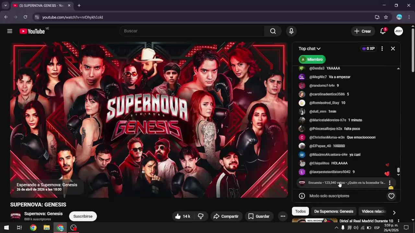This screenshot has width=415, height=233.
Task: Open live chat options three-dot menu
Action: click(x=382, y=49)
